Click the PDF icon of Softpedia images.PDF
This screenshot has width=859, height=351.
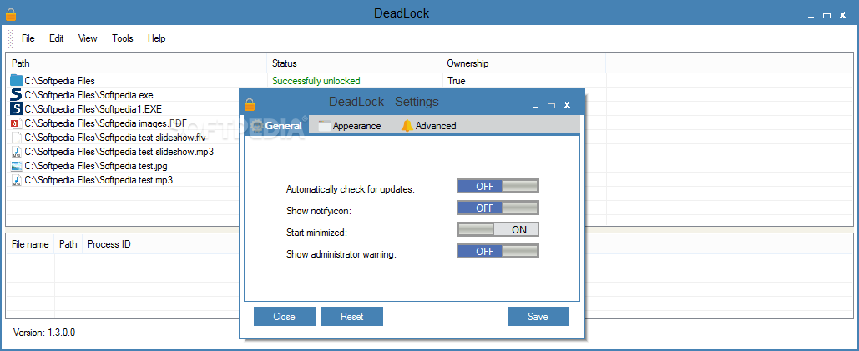click(x=17, y=123)
